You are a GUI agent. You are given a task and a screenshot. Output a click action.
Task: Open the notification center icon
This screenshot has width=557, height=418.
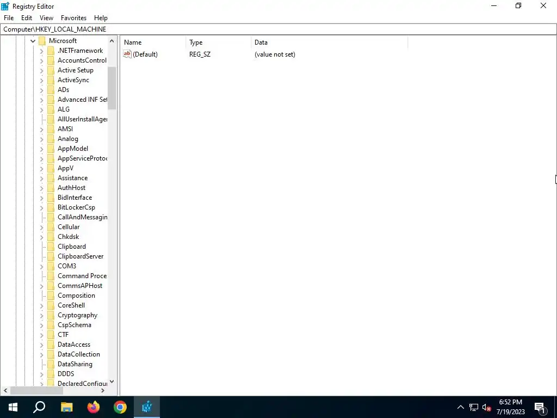pyautogui.click(x=540, y=407)
